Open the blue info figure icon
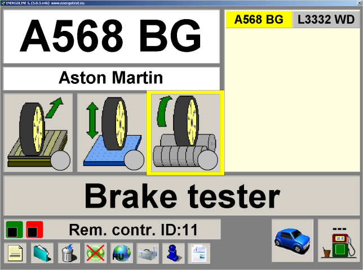The height and width of the screenshot is (270, 363). pyautogui.click(x=174, y=254)
